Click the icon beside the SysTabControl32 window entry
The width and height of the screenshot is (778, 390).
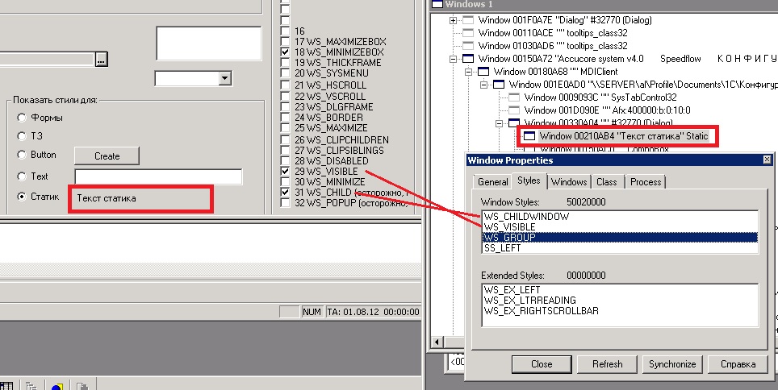coord(514,97)
